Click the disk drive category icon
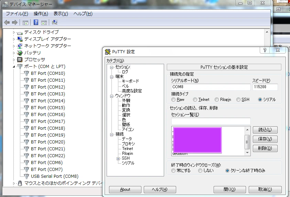The height and width of the screenshot is (197, 290). (x=20, y=33)
